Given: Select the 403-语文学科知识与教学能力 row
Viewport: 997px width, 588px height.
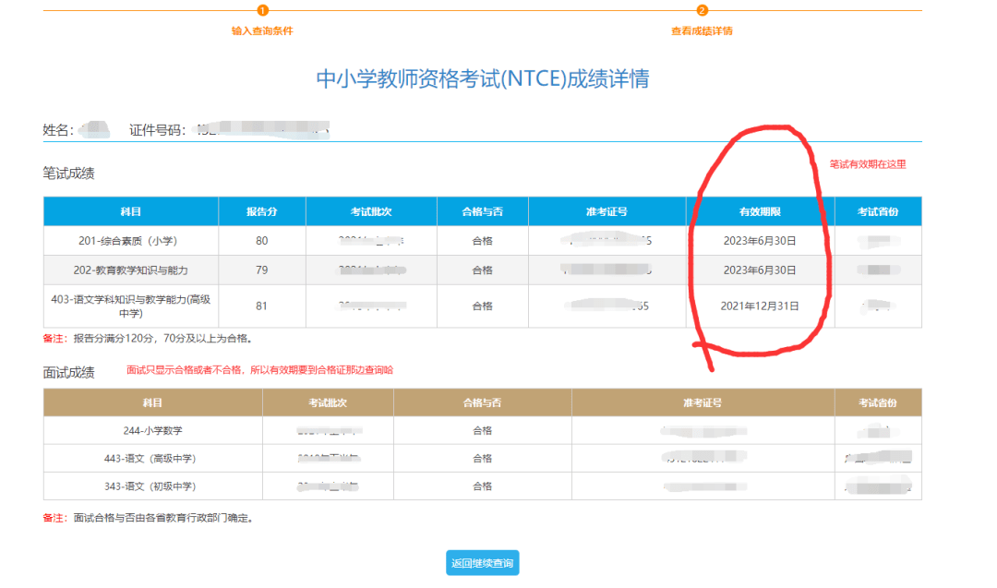Looking at the screenshot, I should pyautogui.click(x=128, y=305).
